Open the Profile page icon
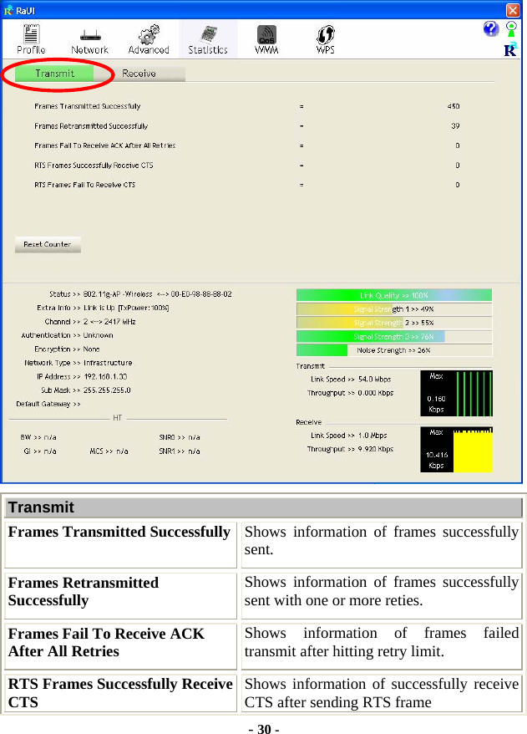The image size is (527, 734). point(32,39)
